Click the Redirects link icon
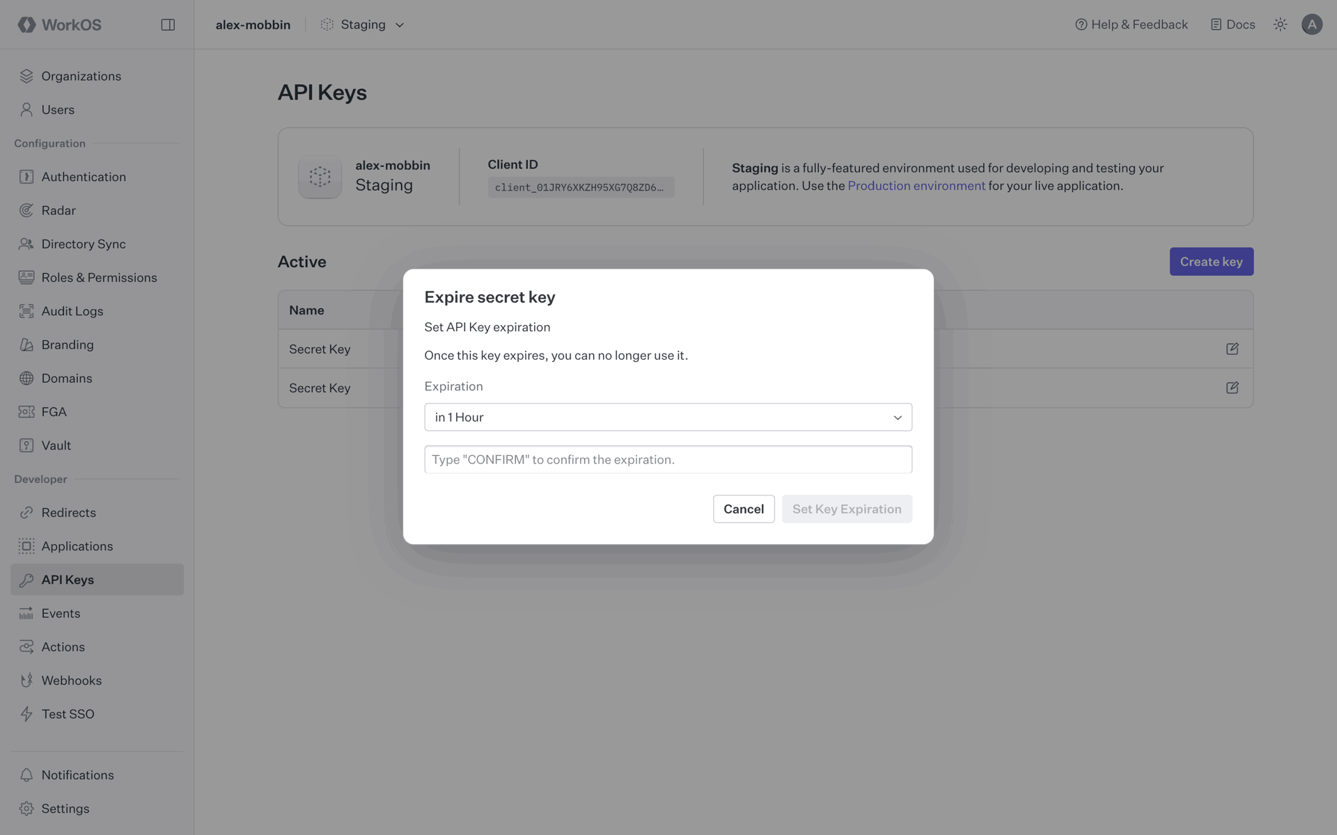Image resolution: width=1337 pixels, height=835 pixels. point(26,512)
